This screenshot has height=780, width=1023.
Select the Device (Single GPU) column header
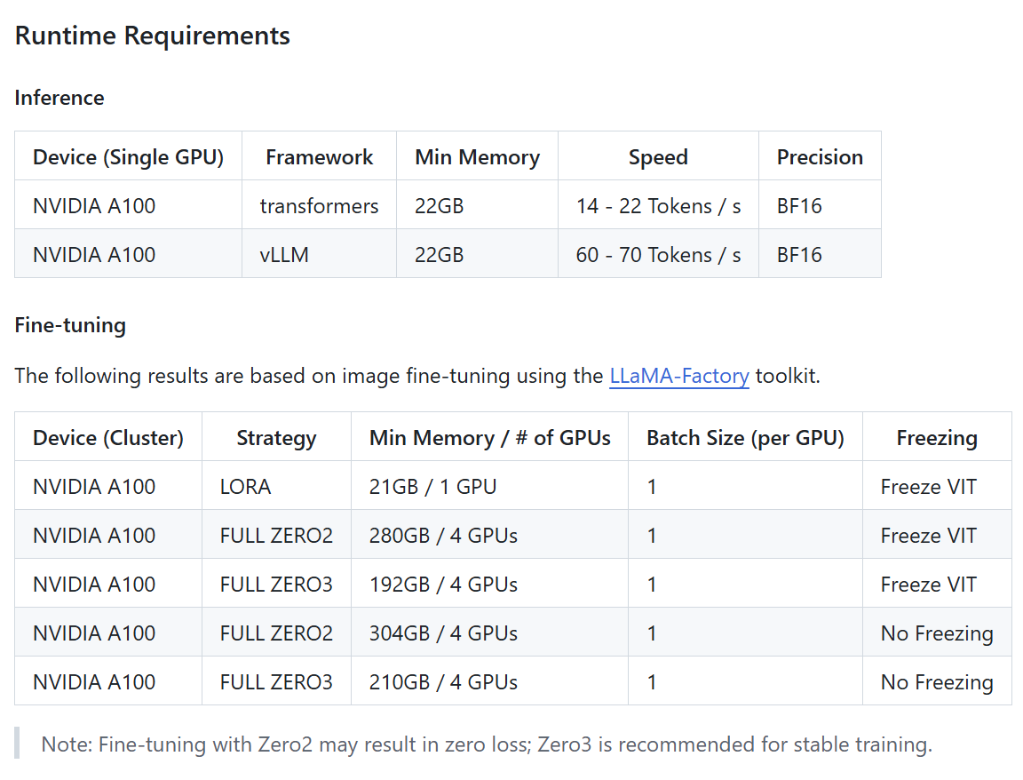(x=128, y=156)
